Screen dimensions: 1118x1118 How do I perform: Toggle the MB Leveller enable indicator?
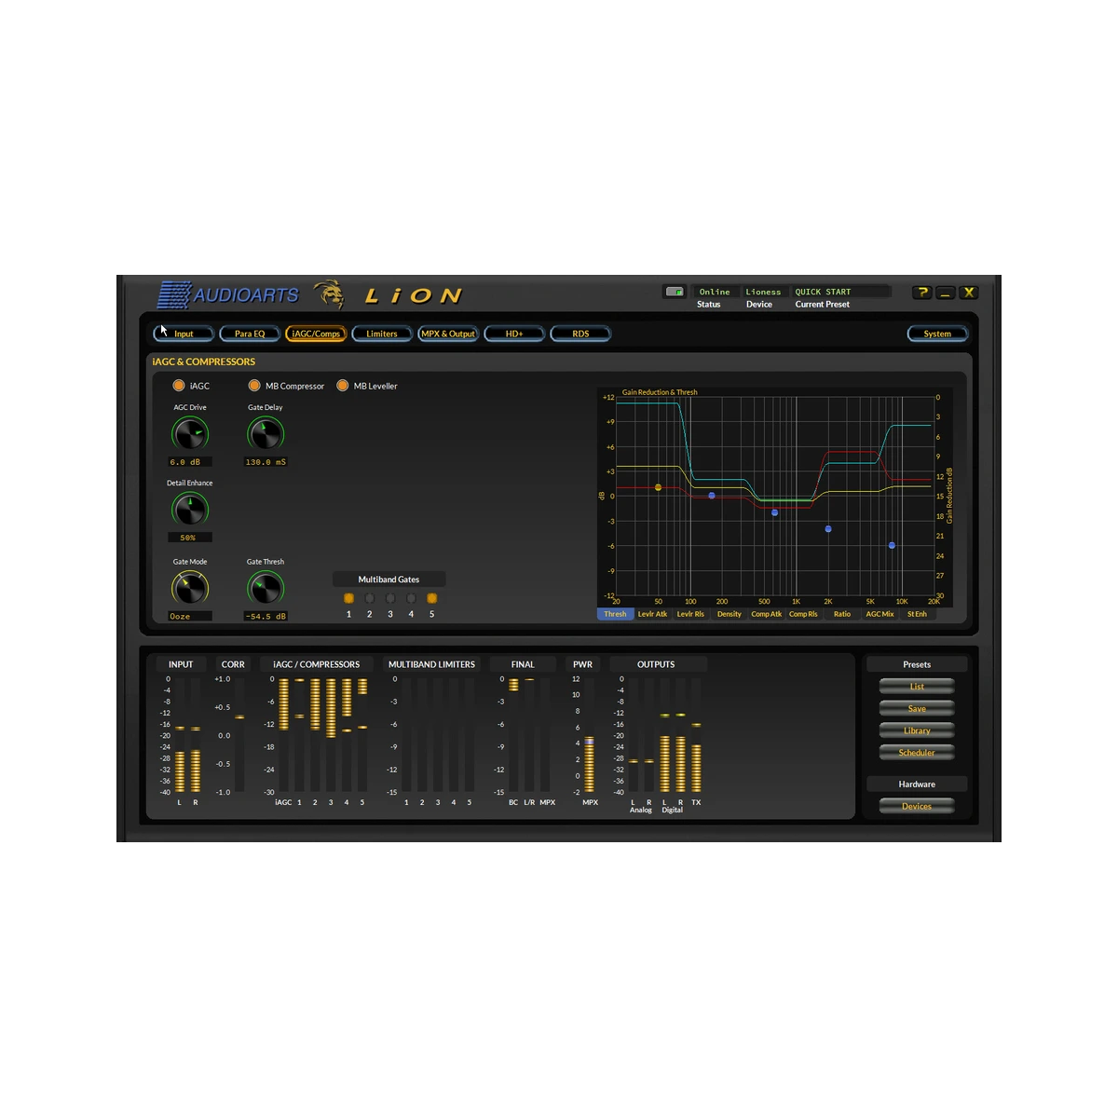tap(343, 385)
